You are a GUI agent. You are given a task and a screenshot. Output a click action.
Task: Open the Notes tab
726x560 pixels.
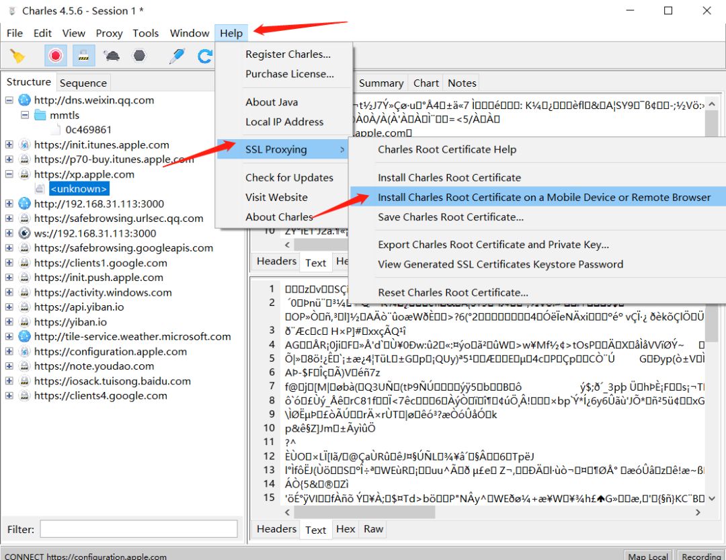[x=462, y=83]
